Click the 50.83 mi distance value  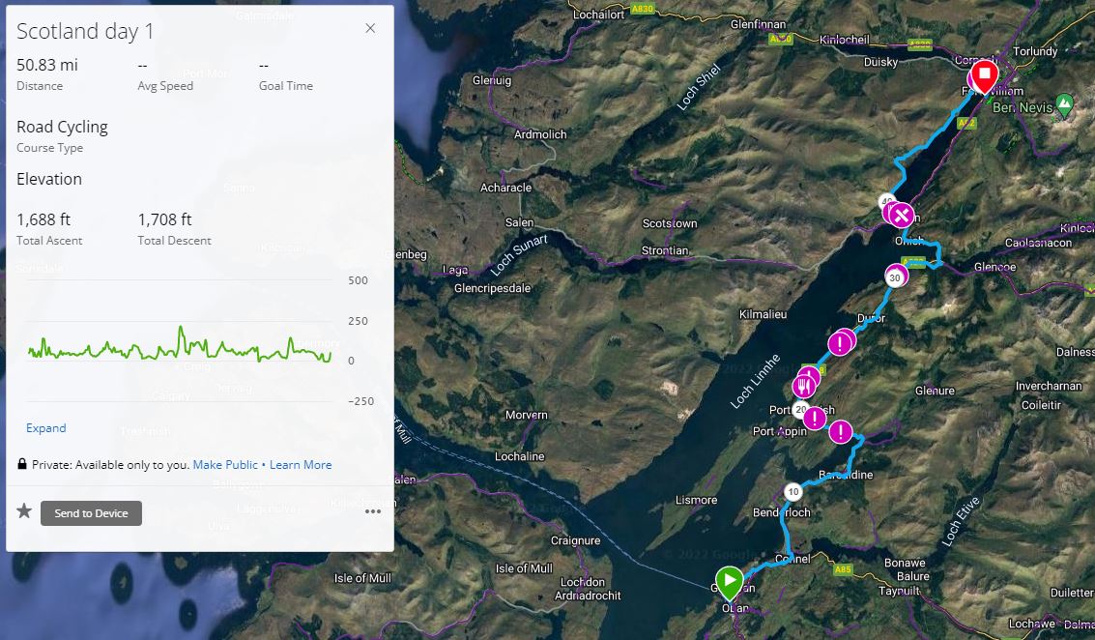(x=46, y=65)
